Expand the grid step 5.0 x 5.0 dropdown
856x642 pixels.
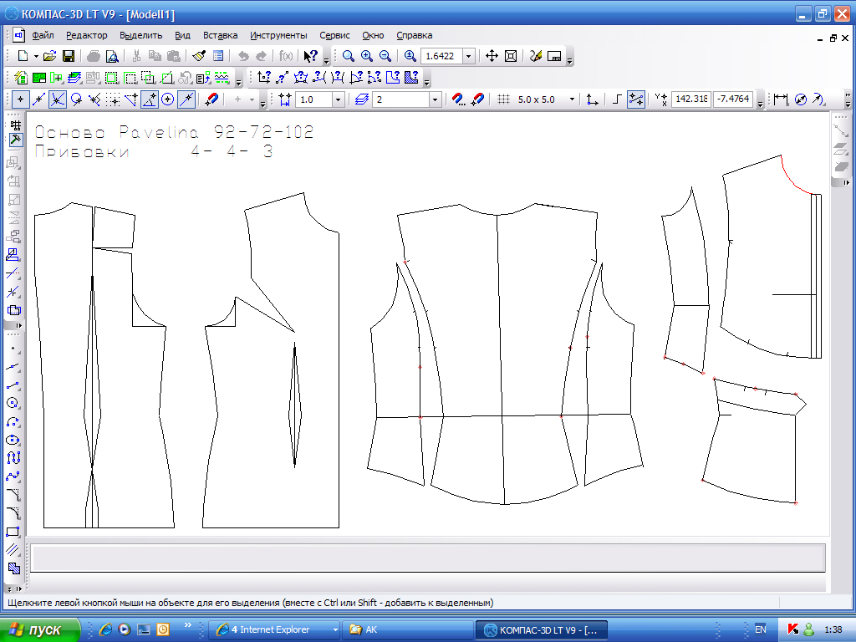click(x=572, y=99)
